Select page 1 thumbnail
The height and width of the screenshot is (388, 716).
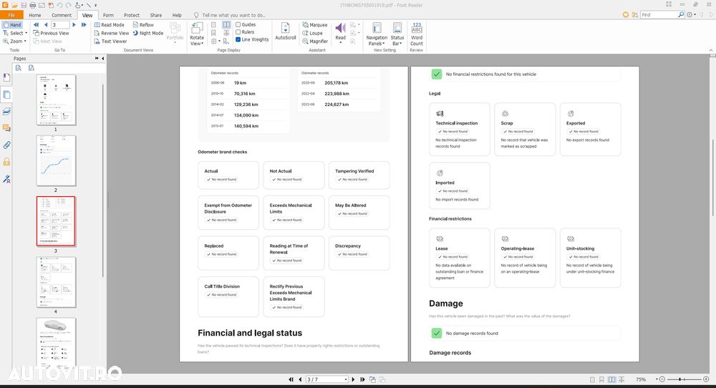pyautogui.click(x=56, y=100)
